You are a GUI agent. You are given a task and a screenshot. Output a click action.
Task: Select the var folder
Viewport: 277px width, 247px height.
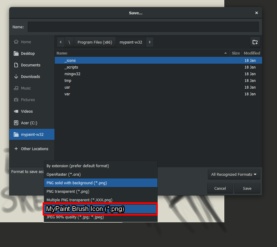(x=158, y=94)
